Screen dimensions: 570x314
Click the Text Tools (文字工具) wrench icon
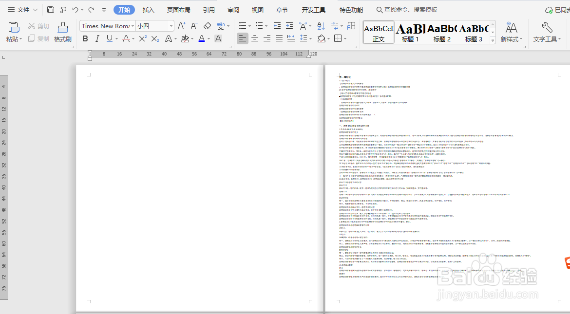click(547, 27)
